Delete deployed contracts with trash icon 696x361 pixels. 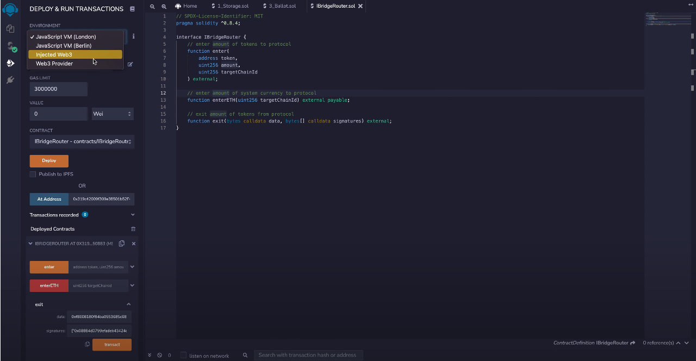[x=133, y=229]
